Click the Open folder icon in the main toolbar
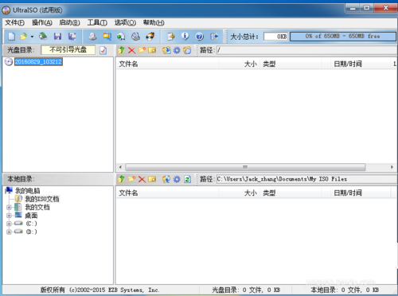The height and width of the screenshot is (296, 398). point(24,36)
